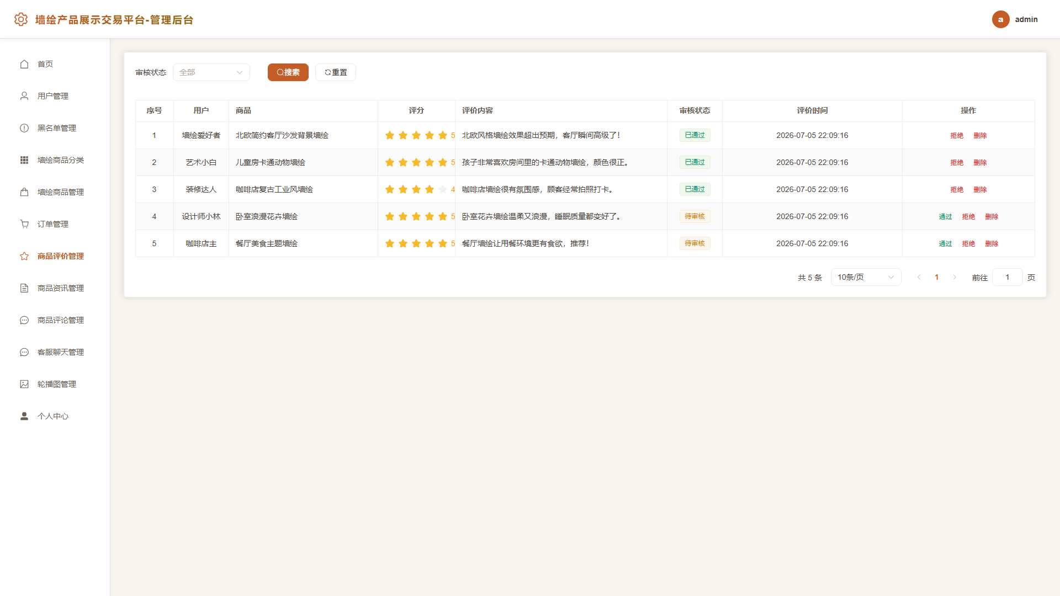Delete 设计师小林 review
Image resolution: width=1060 pixels, height=596 pixels.
point(992,217)
